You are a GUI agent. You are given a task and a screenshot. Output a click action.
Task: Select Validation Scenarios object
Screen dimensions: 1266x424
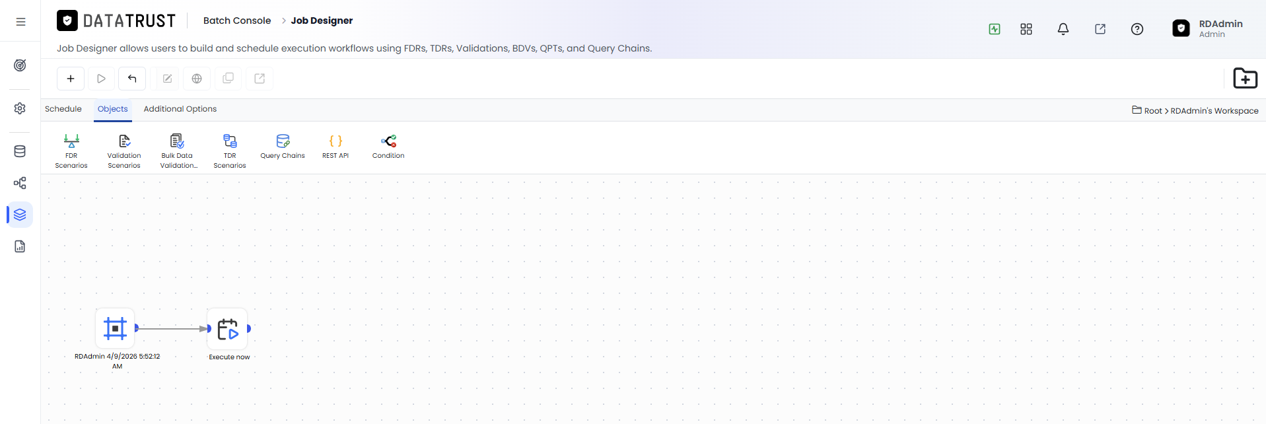pyautogui.click(x=124, y=151)
